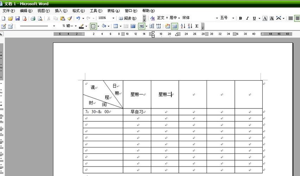This screenshot has width=300, height=176.
Task: Click the New blank document icon
Action: 4,18
